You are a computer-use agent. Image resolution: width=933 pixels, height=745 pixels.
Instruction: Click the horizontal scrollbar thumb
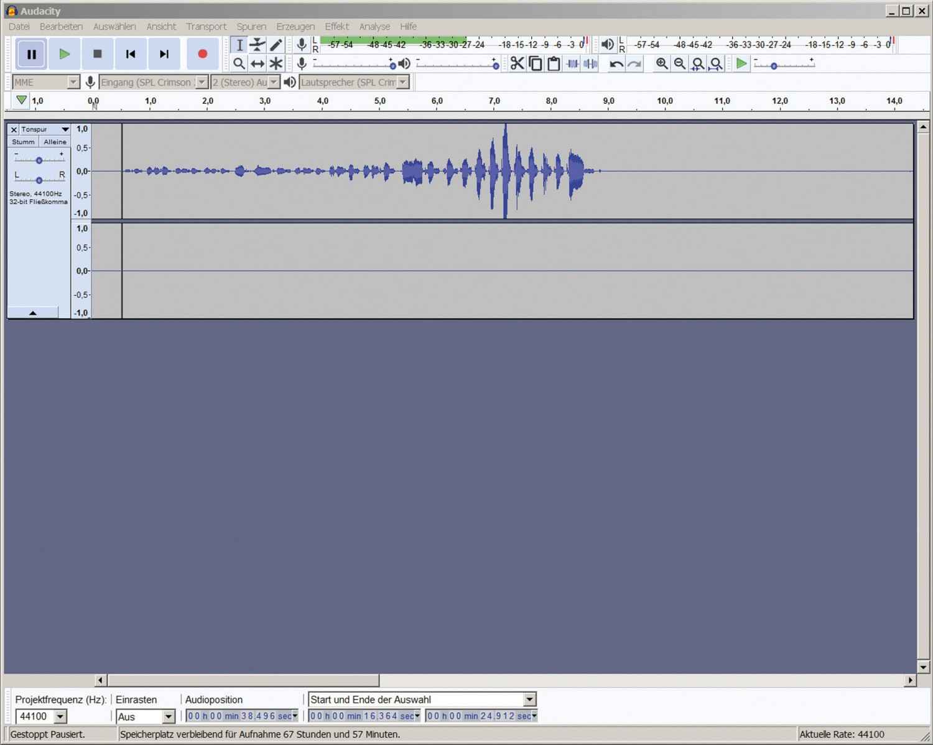[x=243, y=680]
